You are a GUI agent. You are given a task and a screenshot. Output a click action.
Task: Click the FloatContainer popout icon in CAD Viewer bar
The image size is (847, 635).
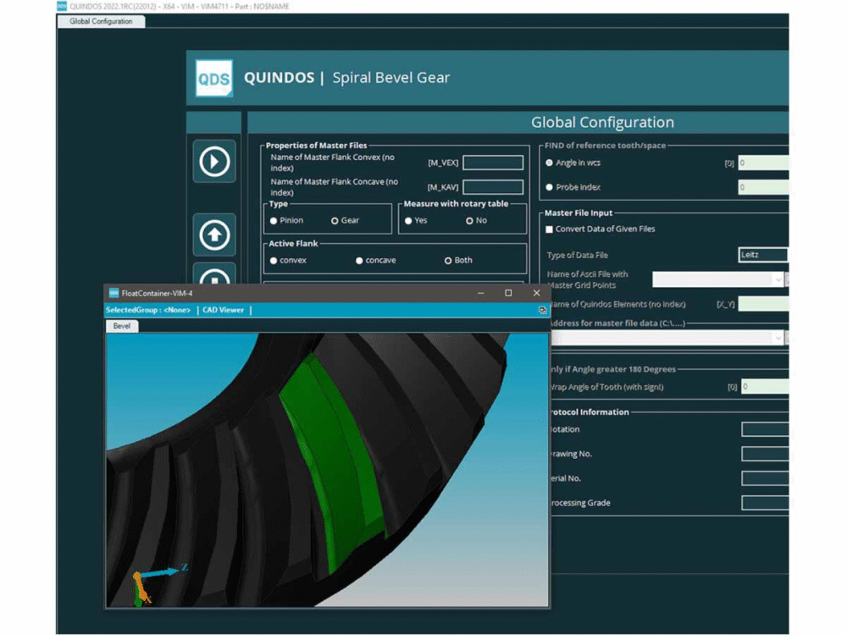(542, 310)
